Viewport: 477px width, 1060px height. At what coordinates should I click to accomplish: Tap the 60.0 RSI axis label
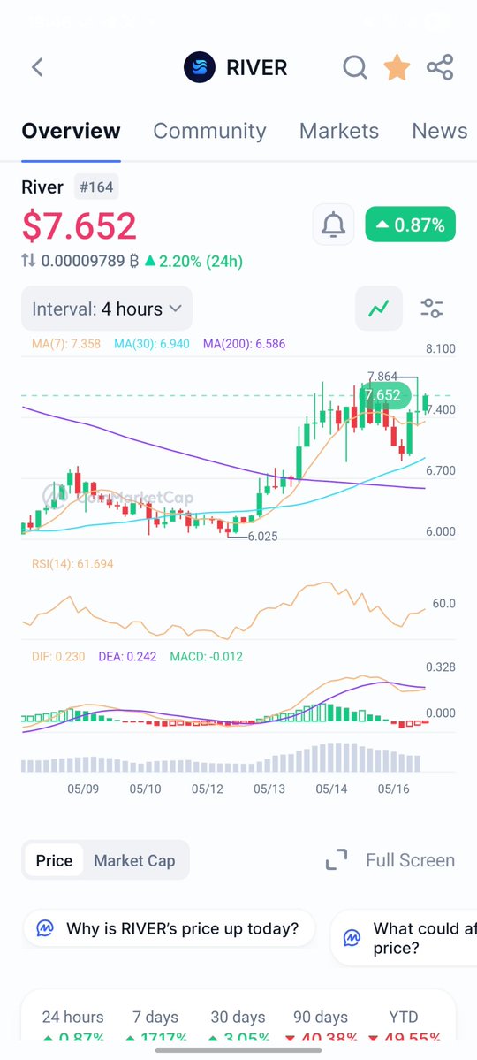444,604
